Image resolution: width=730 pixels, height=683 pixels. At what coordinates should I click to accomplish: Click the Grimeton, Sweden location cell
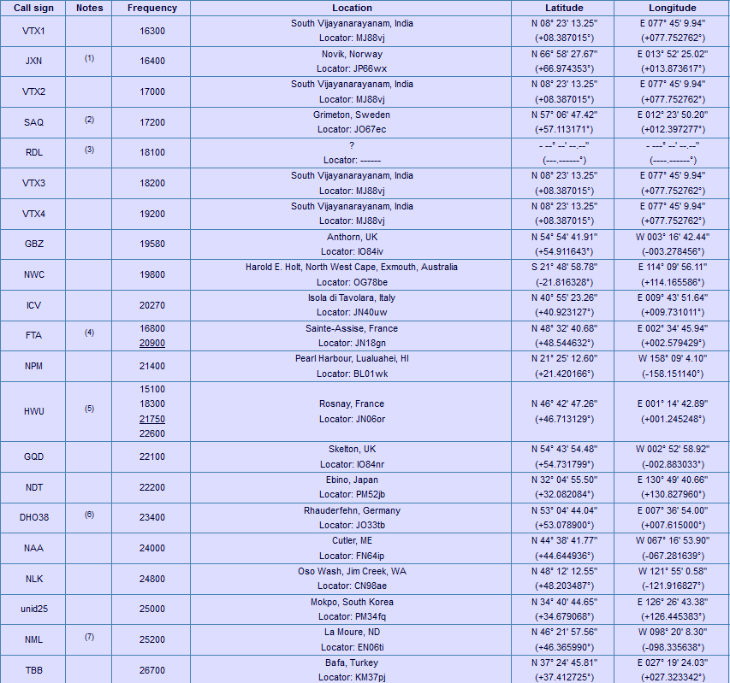pyautogui.click(x=352, y=122)
